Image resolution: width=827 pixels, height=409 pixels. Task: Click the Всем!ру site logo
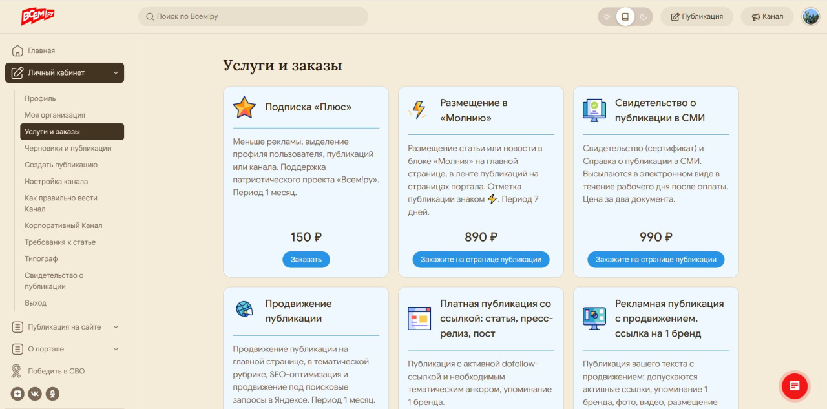click(x=38, y=16)
